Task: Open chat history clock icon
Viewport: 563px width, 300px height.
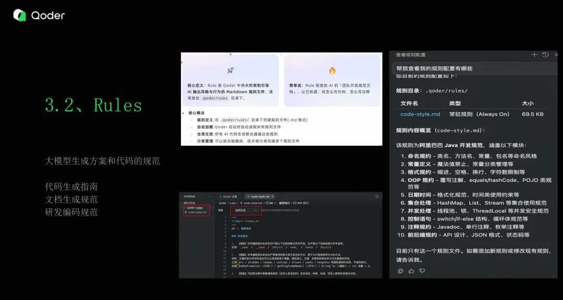Action: [x=545, y=55]
